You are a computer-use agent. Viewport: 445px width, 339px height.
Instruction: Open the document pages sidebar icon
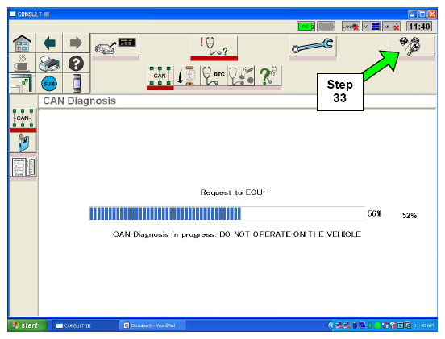23,167
